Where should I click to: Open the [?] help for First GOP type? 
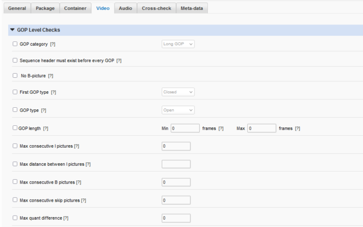tap(53, 92)
